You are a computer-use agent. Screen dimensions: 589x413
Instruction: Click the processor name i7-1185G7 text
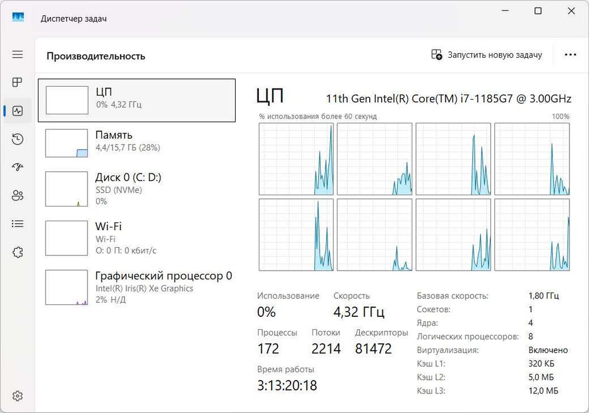(448, 99)
